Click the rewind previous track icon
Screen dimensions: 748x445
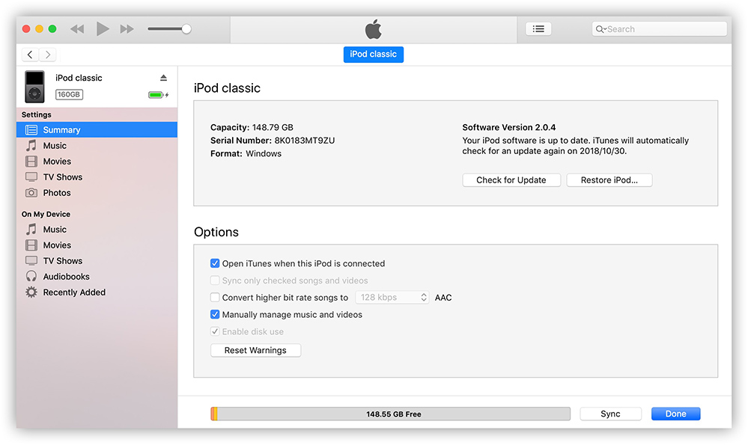pyautogui.click(x=77, y=29)
